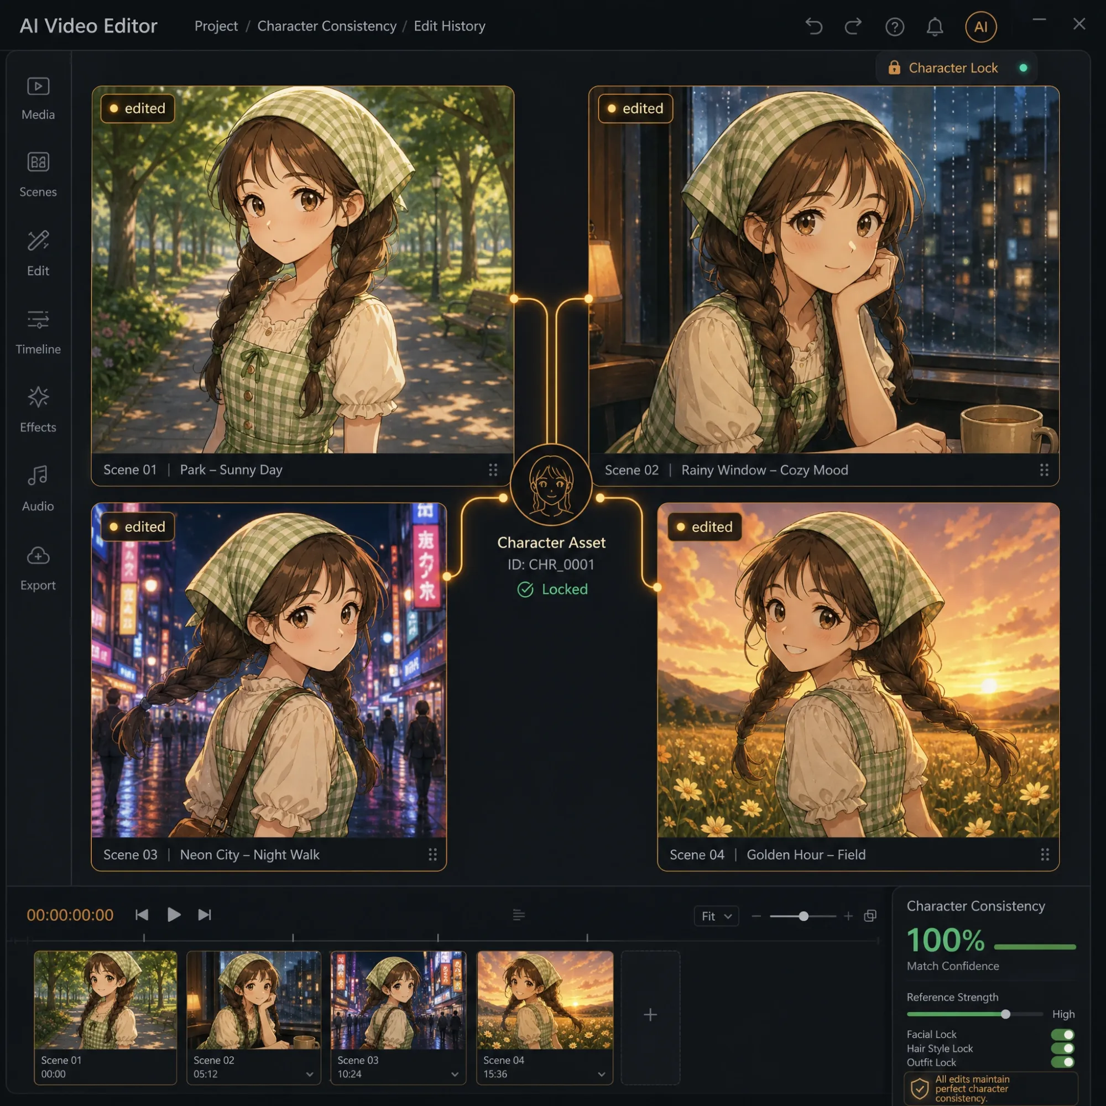
Task: Expand Scene 04 timeline clip chevron
Action: coord(601,1074)
